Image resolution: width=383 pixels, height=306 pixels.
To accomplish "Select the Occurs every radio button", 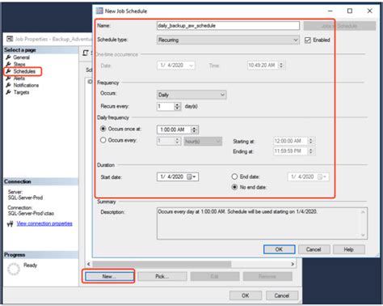I will coord(103,140).
